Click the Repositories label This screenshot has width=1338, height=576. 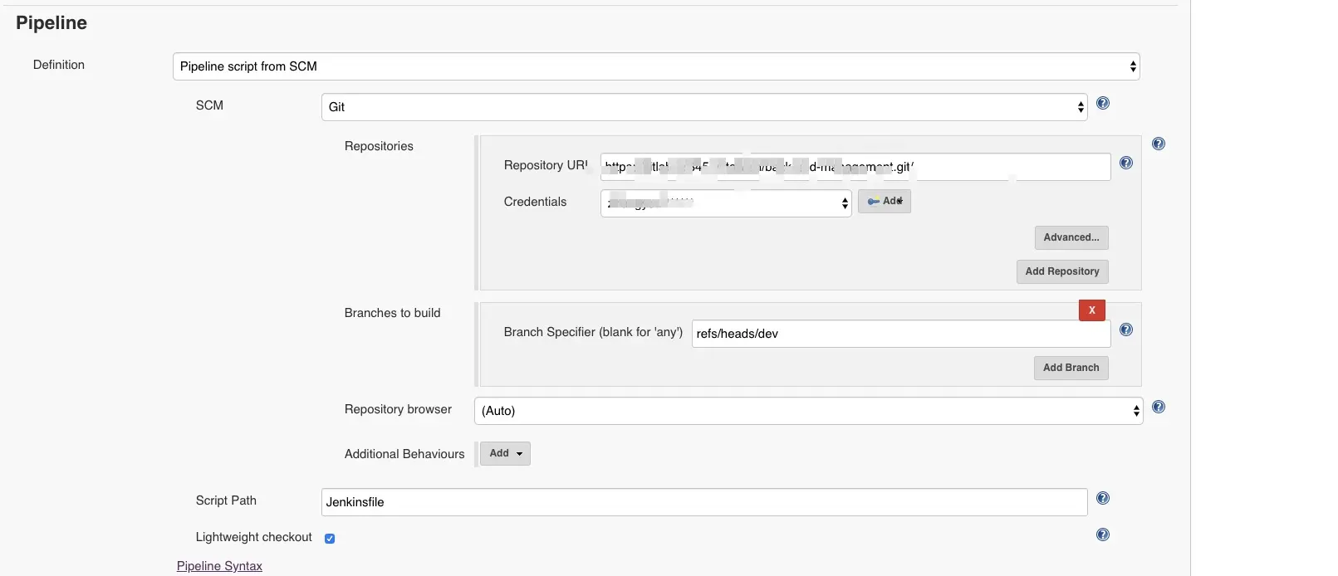point(379,146)
